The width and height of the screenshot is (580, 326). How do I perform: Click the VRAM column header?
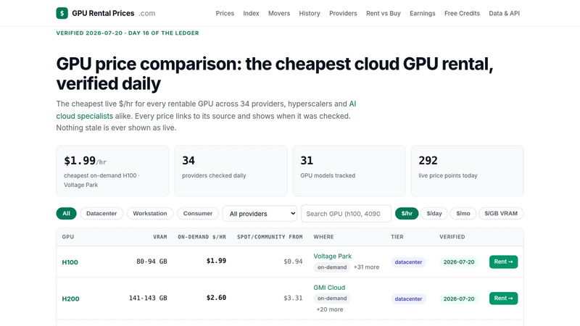[x=160, y=237]
